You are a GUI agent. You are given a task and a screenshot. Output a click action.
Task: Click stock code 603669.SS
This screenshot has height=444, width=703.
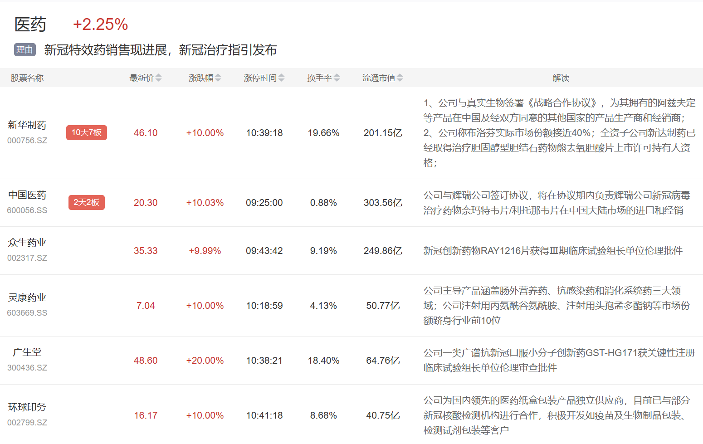click(27, 313)
